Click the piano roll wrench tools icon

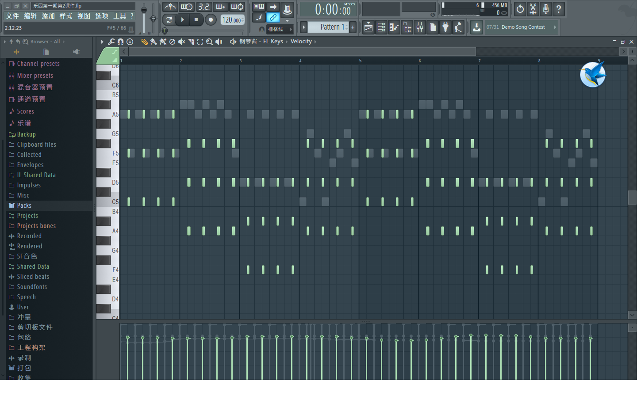[111, 42]
